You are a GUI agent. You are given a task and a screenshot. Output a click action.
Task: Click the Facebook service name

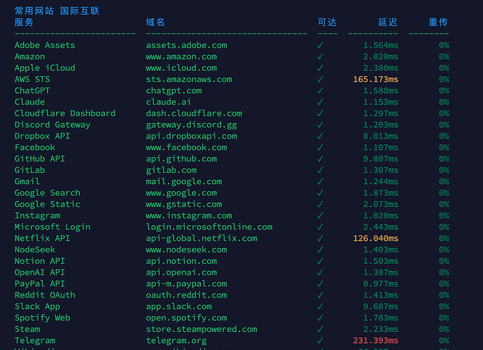click(x=35, y=148)
